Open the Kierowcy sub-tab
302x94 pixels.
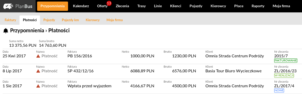(x=93, y=20)
